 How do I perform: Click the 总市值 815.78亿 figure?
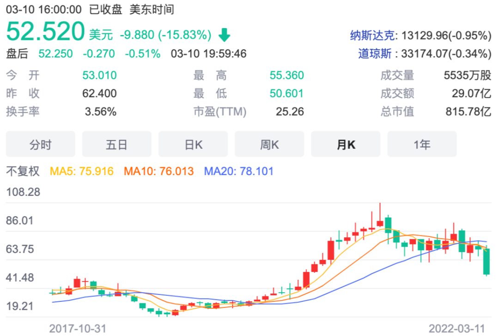click(x=468, y=112)
